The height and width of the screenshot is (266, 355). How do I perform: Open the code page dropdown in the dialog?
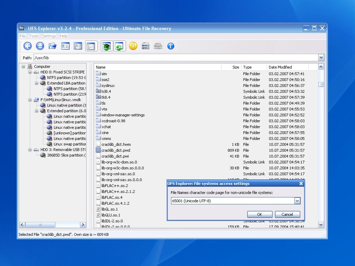tap(297, 201)
